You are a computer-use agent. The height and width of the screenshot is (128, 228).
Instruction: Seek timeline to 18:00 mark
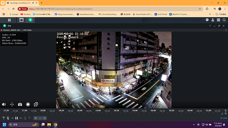coord(43,111)
